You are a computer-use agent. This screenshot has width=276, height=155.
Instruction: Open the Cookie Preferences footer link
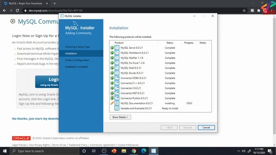128,145
